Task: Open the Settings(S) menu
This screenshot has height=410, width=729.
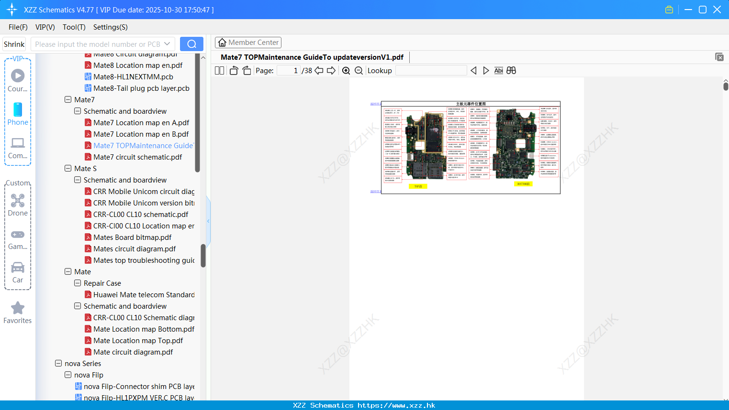Action: pos(111,27)
